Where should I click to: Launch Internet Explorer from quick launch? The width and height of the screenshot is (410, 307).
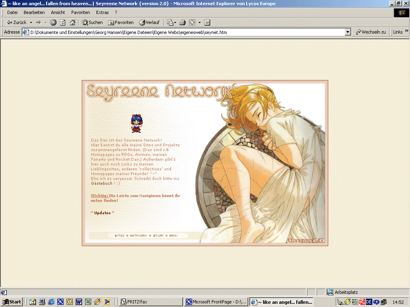tap(51, 302)
